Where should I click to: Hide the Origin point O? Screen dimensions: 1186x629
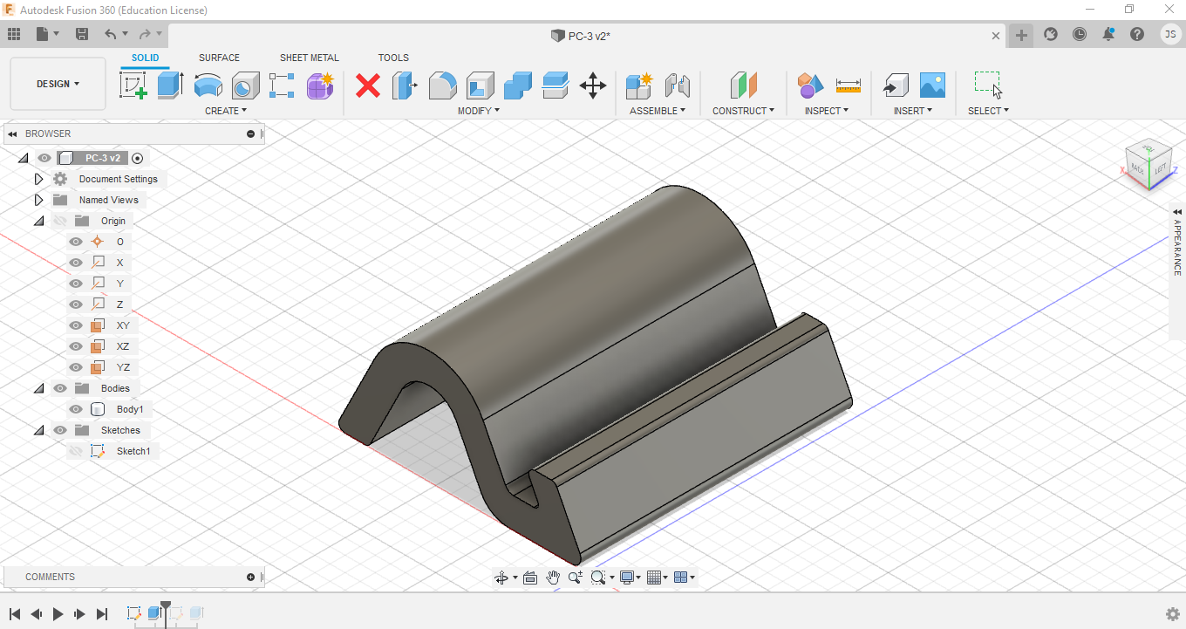pos(76,242)
